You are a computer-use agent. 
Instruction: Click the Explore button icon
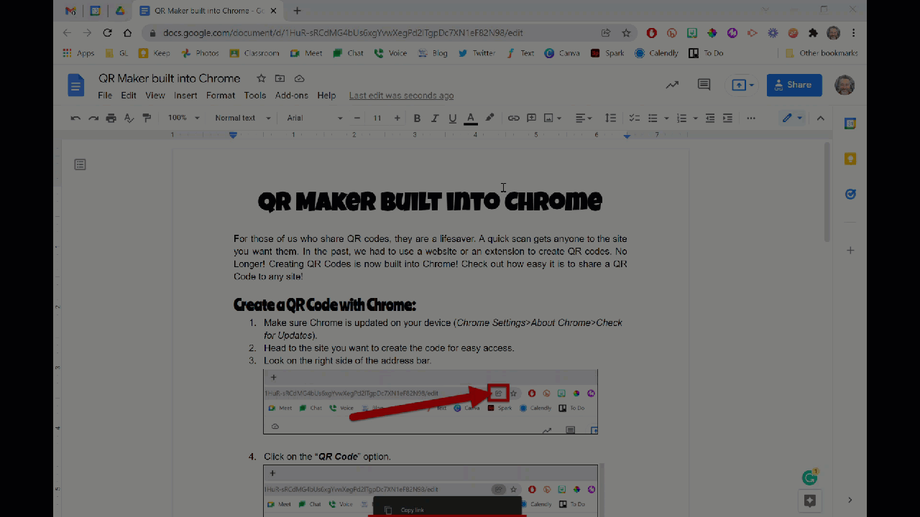point(810,500)
